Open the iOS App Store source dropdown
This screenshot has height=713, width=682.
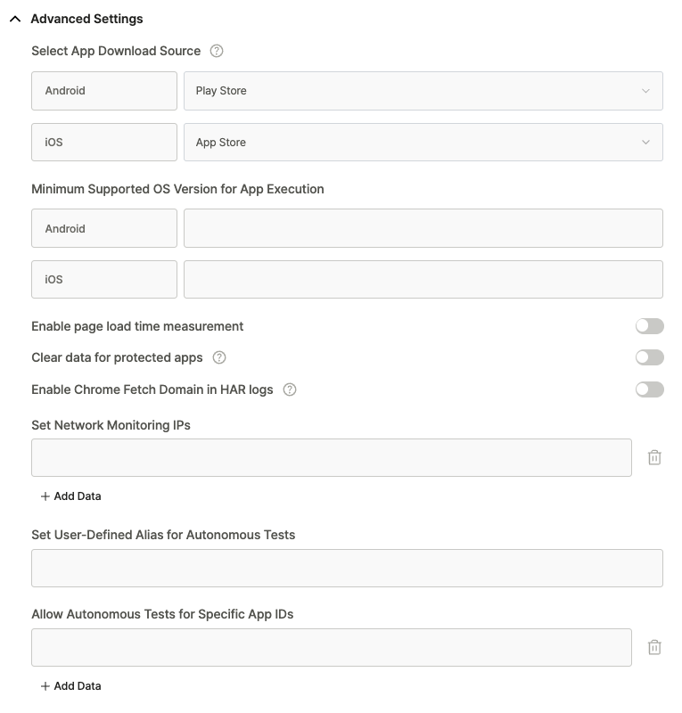pos(423,143)
